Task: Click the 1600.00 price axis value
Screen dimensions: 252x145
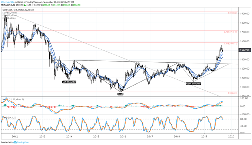Action: pos(245,41)
